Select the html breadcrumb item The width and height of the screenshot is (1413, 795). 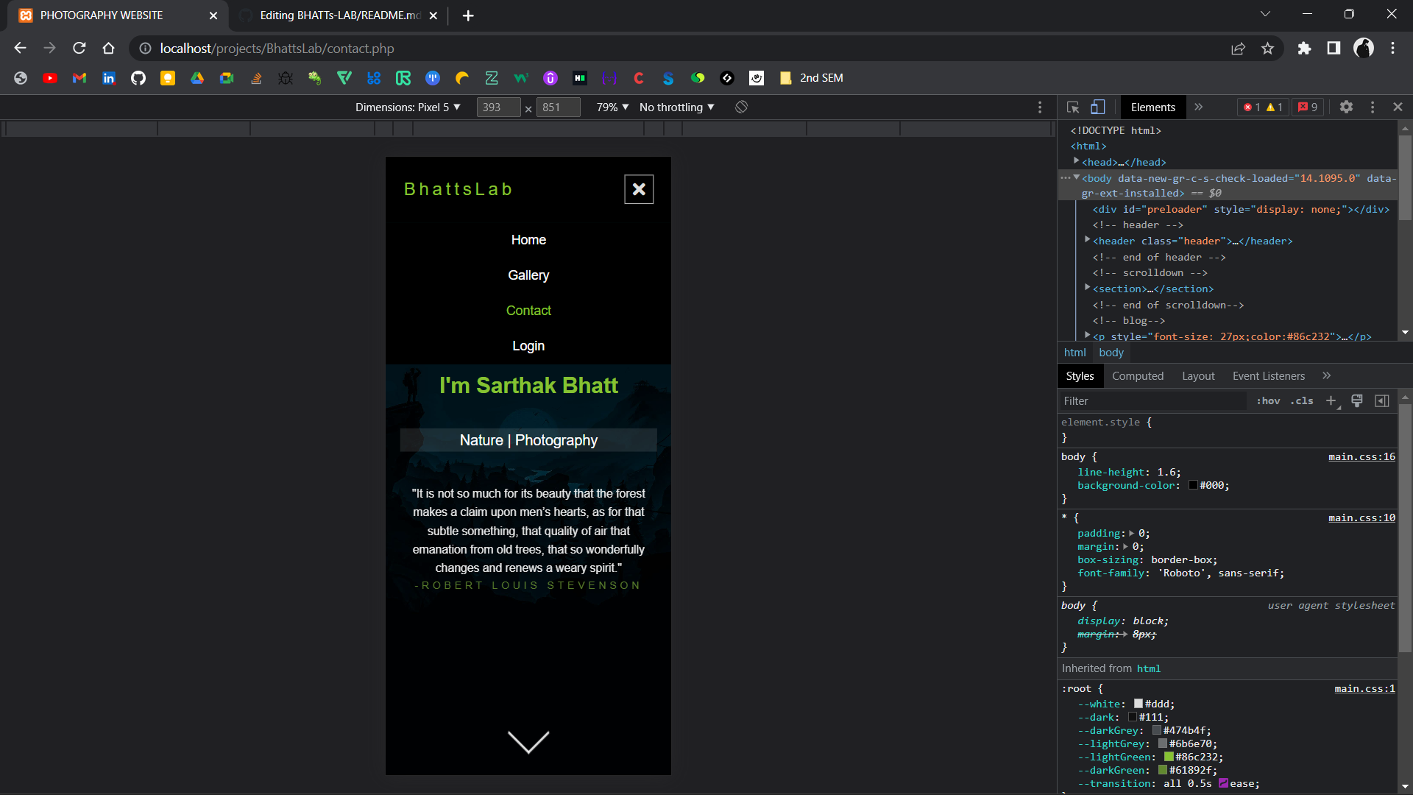tap(1074, 353)
